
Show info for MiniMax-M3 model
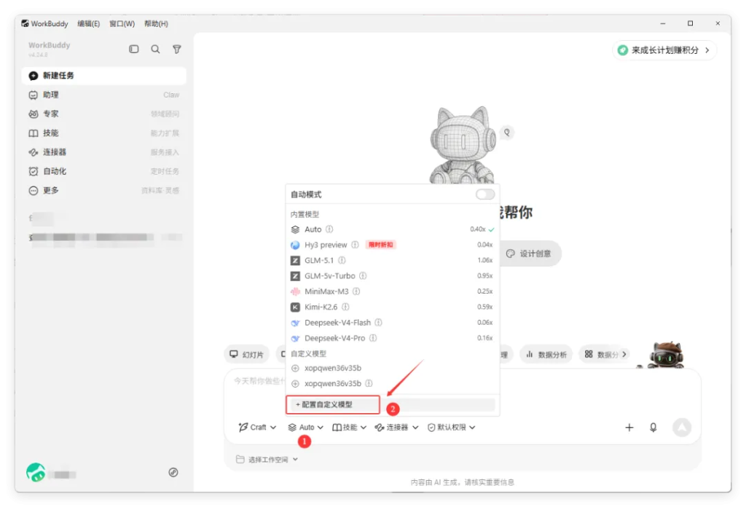coord(356,291)
